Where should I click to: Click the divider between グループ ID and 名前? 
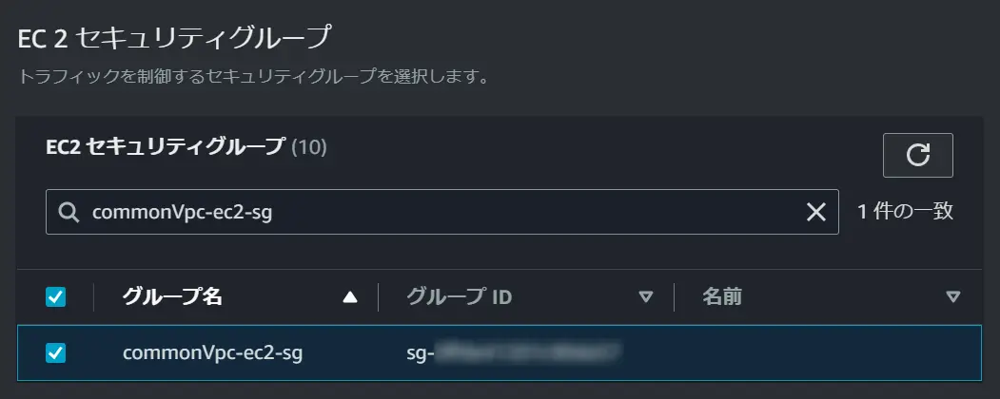(674, 297)
